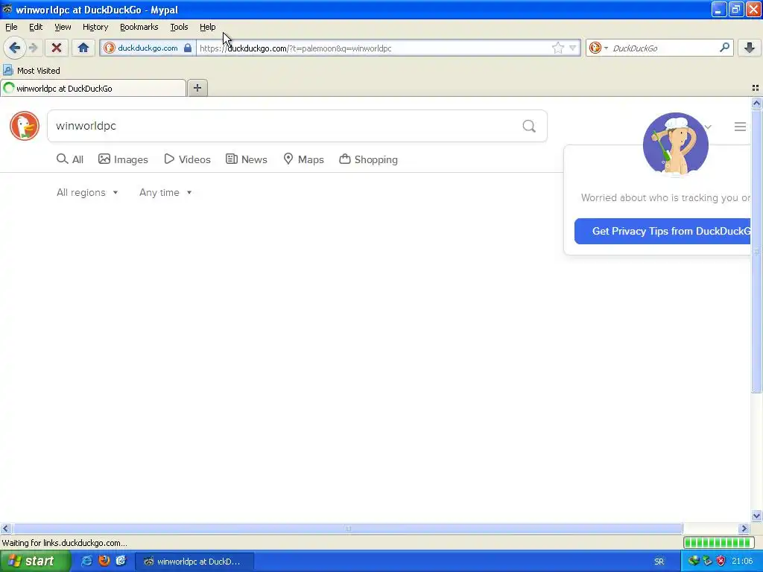The height and width of the screenshot is (572, 763).
Task: Submit search with the page magnifier icon
Action: click(x=529, y=126)
